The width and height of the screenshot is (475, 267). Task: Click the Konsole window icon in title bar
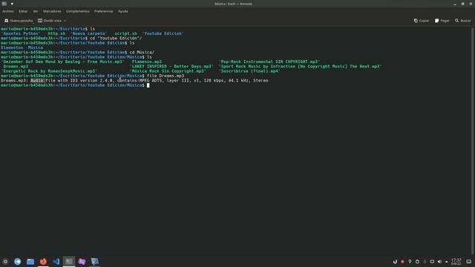pyautogui.click(x=4, y=4)
